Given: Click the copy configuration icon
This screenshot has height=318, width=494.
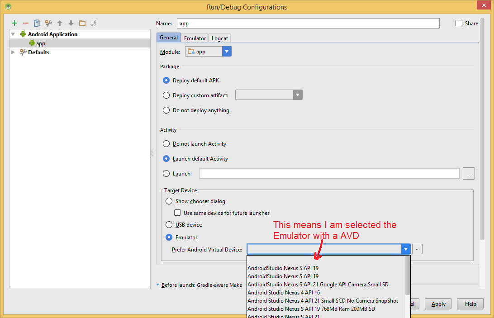Looking at the screenshot, I should point(37,23).
